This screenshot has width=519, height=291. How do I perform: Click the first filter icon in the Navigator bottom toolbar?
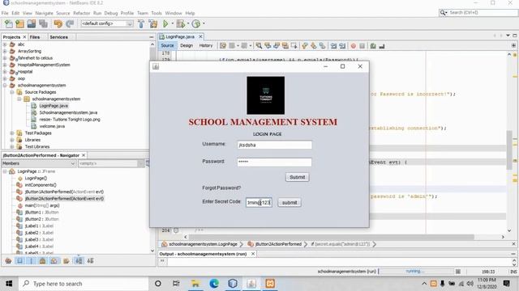(9, 261)
